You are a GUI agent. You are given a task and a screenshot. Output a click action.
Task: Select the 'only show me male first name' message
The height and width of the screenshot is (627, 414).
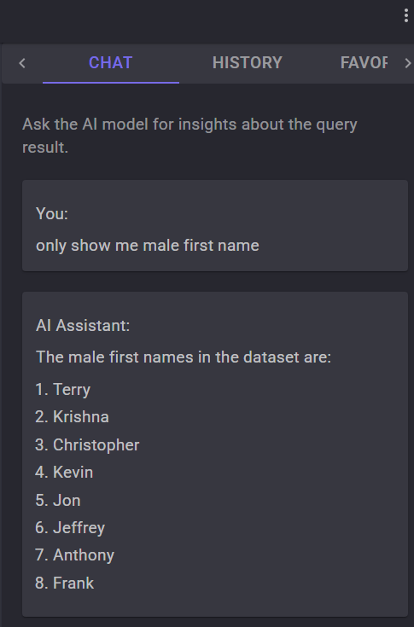coord(147,245)
